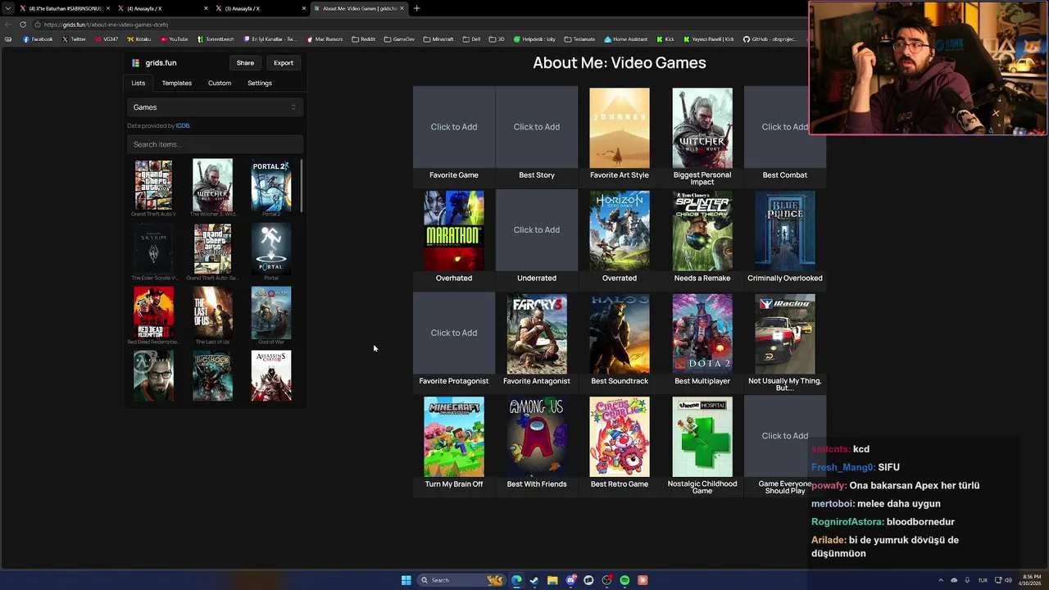Open the Reddit bookmark folder

[363, 39]
